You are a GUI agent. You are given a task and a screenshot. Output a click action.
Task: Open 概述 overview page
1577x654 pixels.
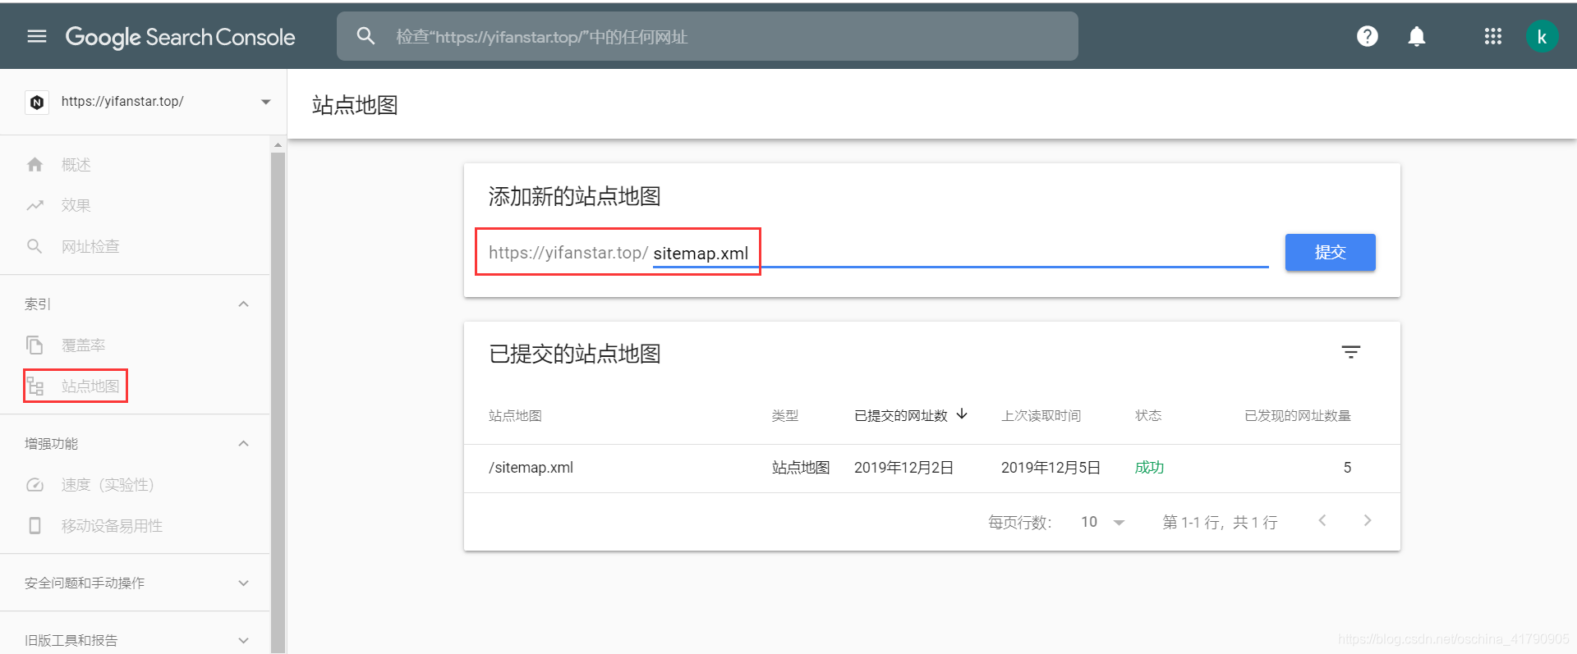coord(76,165)
